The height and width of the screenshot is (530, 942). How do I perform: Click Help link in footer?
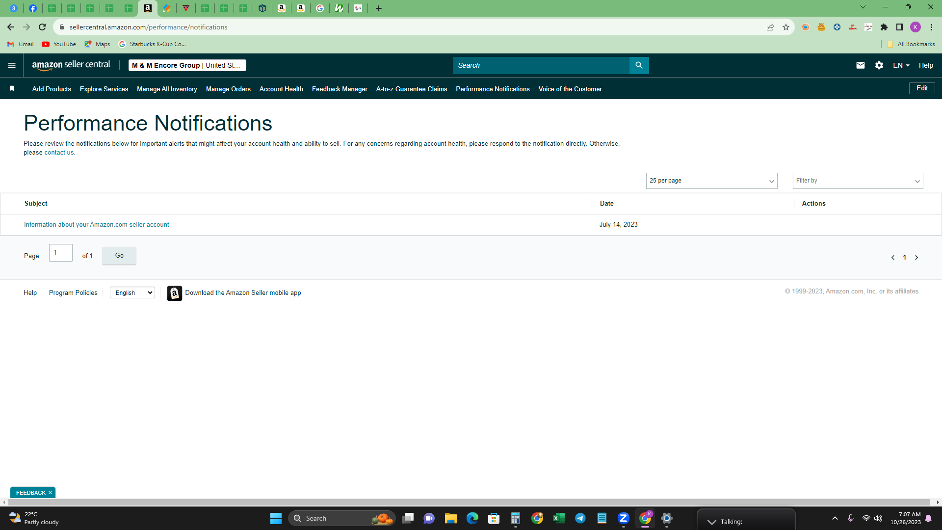tap(30, 292)
